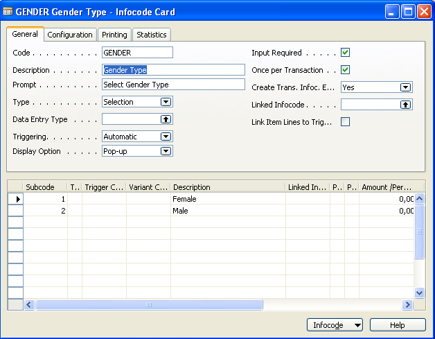Viewport: 435px width, 339px height.
Task: Click the Infocode menu button
Action: (x=335, y=325)
